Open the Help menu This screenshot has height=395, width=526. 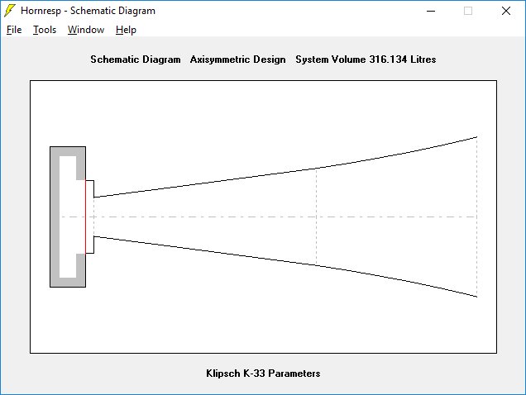(x=126, y=30)
